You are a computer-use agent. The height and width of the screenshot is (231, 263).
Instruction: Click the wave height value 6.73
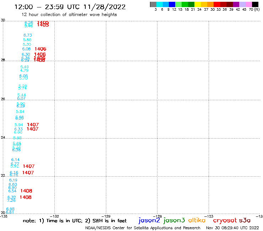[28, 35]
